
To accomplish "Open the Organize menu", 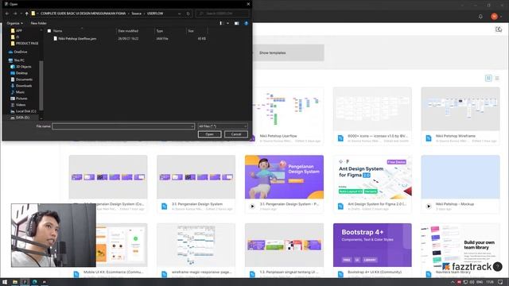I will click(x=14, y=23).
